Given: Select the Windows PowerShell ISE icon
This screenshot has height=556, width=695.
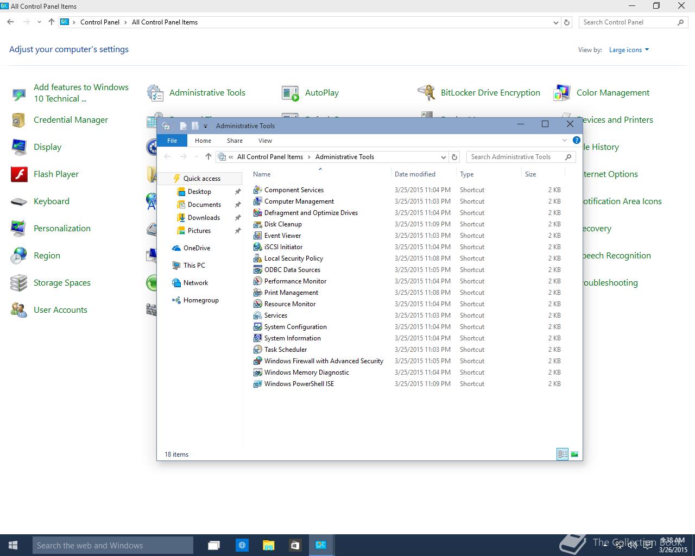Looking at the screenshot, I should pos(258,384).
